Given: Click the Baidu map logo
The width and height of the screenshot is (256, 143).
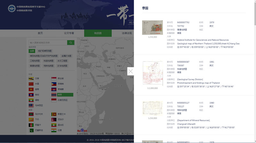Looking at the screenshot, I should pyautogui.click(x=83, y=131).
